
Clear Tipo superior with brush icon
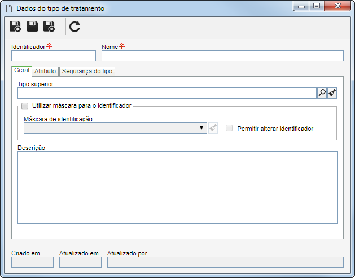click(332, 93)
